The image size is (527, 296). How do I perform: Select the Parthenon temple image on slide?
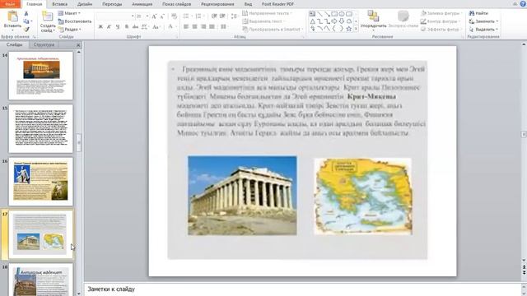coord(242,196)
